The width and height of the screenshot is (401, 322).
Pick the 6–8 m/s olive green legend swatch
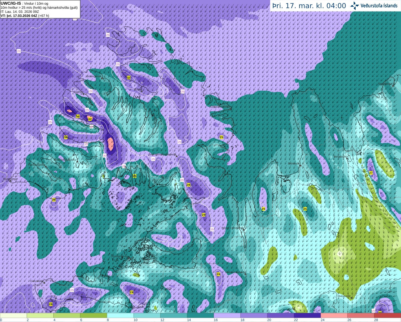click(94, 315)
